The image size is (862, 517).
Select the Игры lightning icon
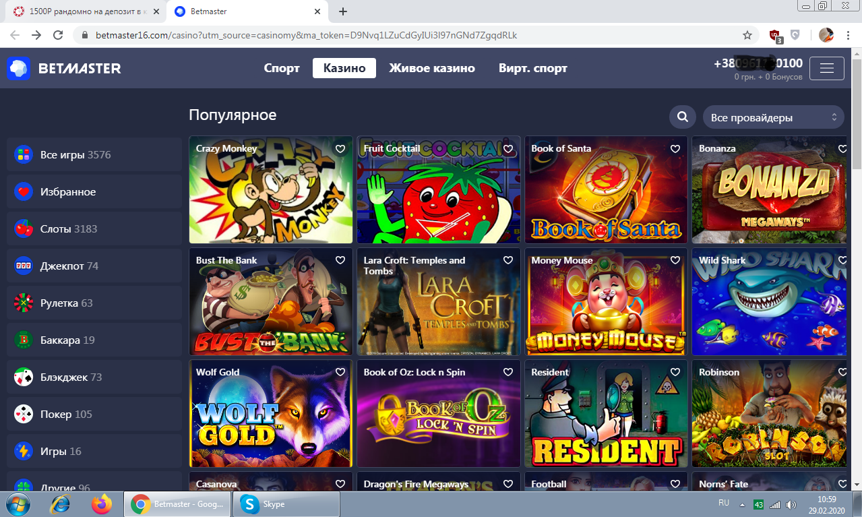click(x=24, y=451)
